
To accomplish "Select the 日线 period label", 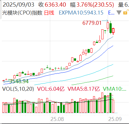I will pos(49,13).
